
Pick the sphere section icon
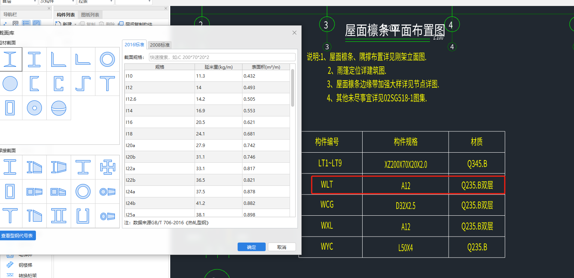coord(59,108)
